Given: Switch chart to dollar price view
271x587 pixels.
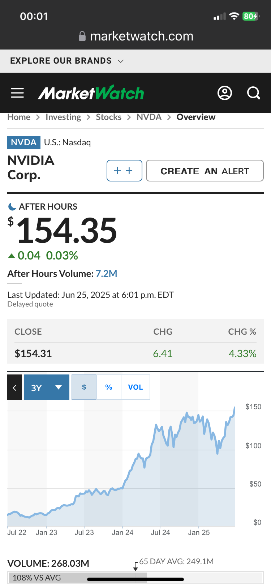Looking at the screenshot, I should [x=84, y=387].
